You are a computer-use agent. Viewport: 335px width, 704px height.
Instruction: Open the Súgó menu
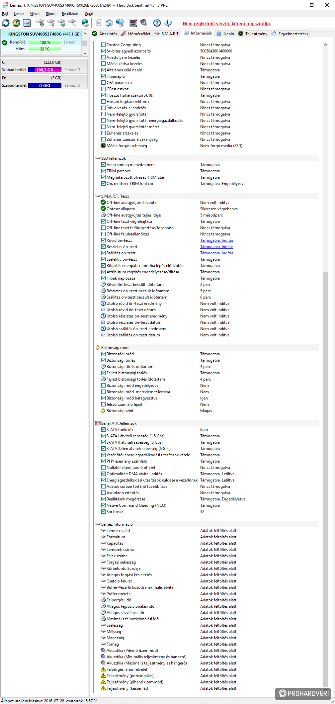coord(89,14)
